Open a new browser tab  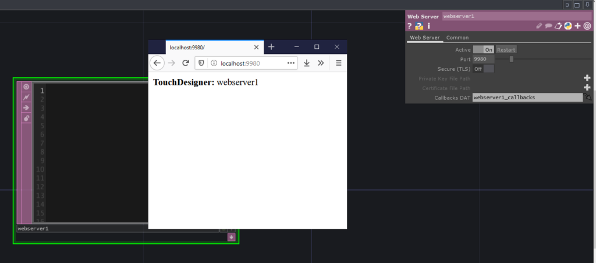click(271, 47)
